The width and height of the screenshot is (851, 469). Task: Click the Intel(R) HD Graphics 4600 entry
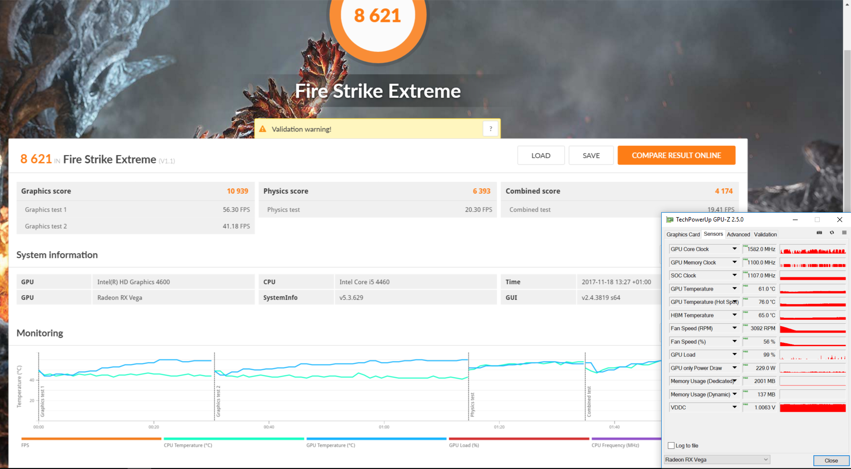[x=134, y=282]
